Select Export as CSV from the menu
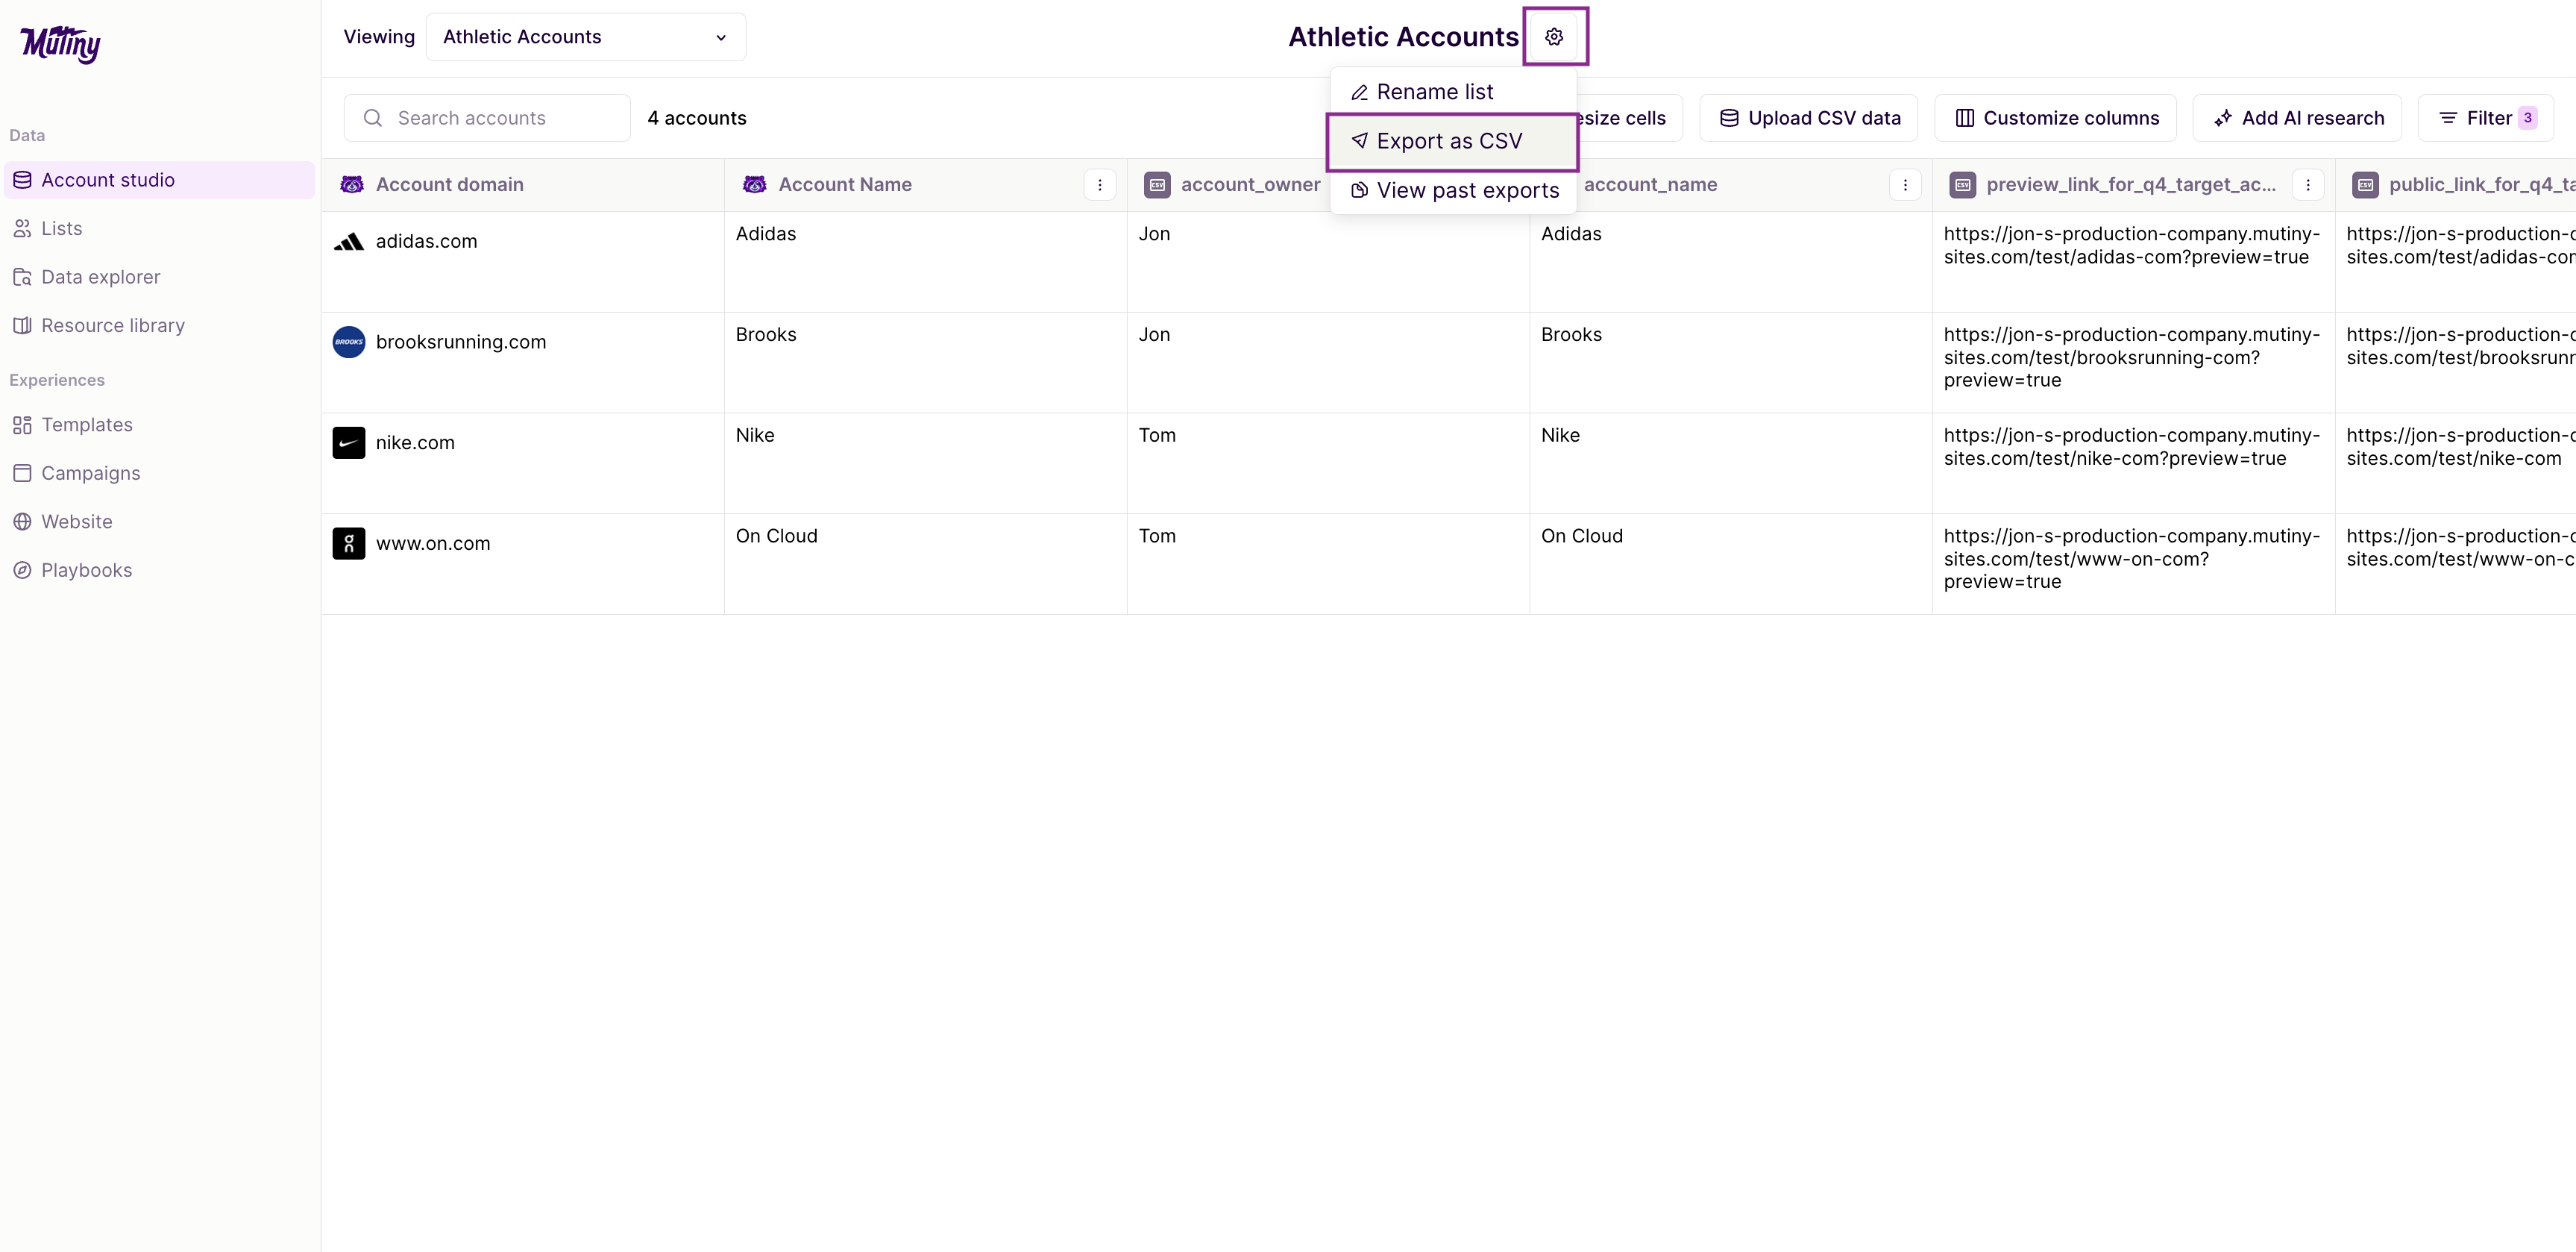Viewport: 2576px width, 1252px height. [1449, 140]
